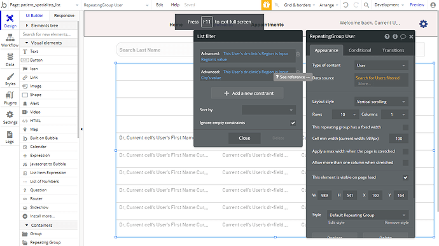Toggle Allow more than one column checkbox
This screenshot has height=246, width=439.
(405, 163)
